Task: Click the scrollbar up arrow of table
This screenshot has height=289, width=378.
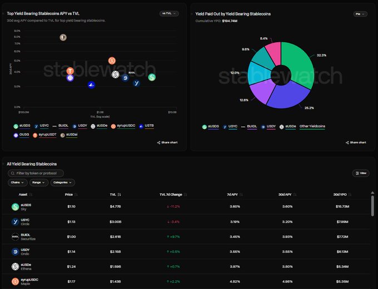Action: pyautogui.click(x=372, y=193)
